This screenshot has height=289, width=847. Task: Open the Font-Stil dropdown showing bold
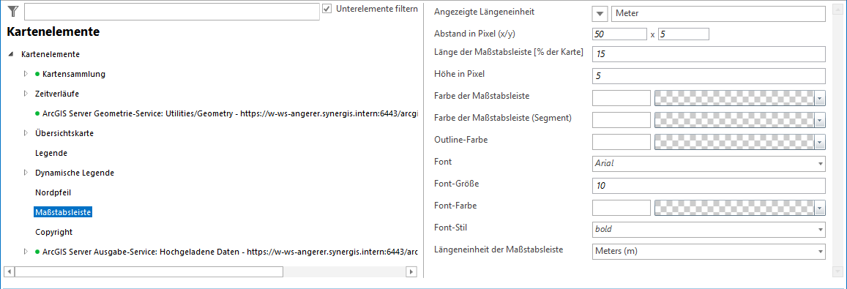tap(709, 229)
